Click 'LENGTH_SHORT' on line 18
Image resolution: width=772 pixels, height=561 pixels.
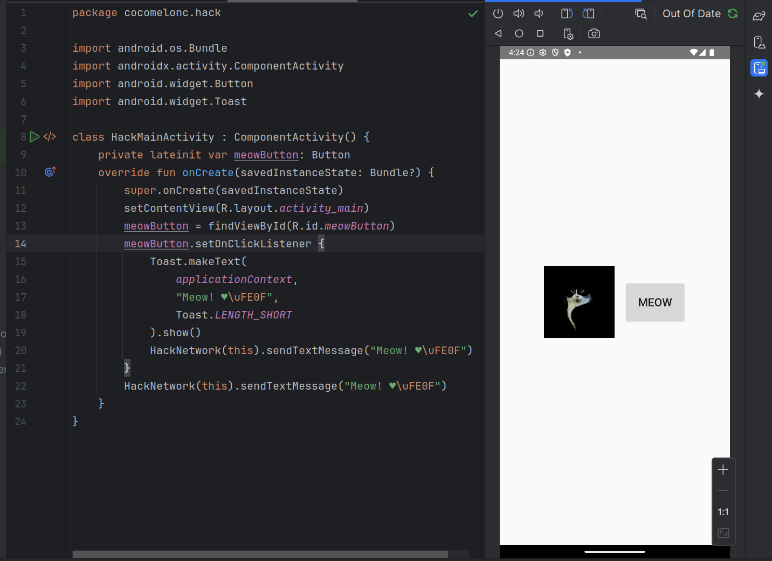coord(253,315)
